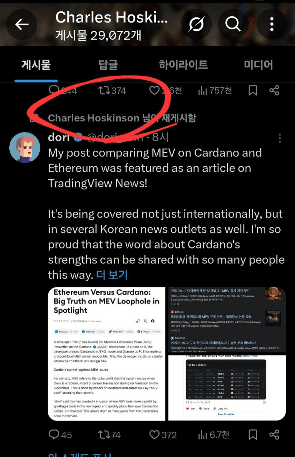Switch to the 게시물 tab

[x=36, y=65]
